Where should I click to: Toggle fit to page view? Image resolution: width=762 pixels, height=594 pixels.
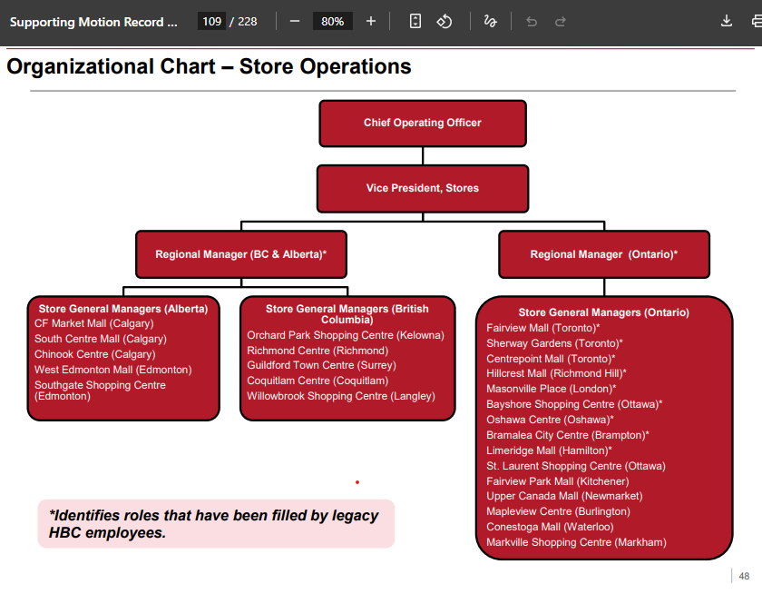[415, 22]
